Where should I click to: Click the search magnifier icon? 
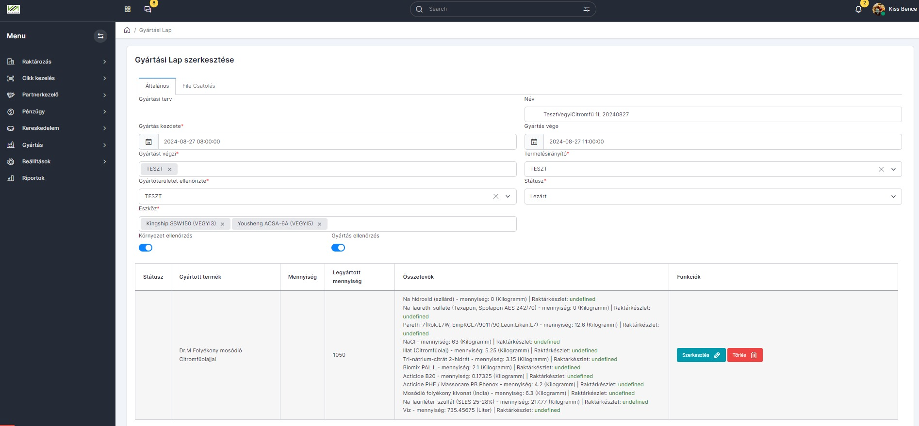tap(419, 9)
